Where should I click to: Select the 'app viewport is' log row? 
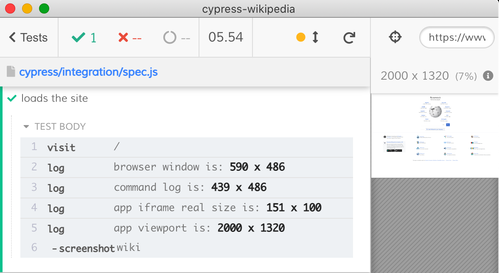point(187,228)
